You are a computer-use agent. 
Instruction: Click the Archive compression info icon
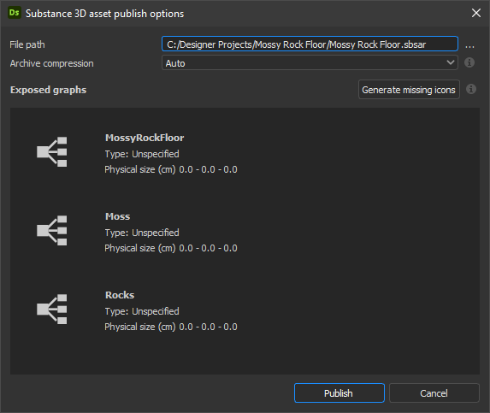tap(469, 62)
